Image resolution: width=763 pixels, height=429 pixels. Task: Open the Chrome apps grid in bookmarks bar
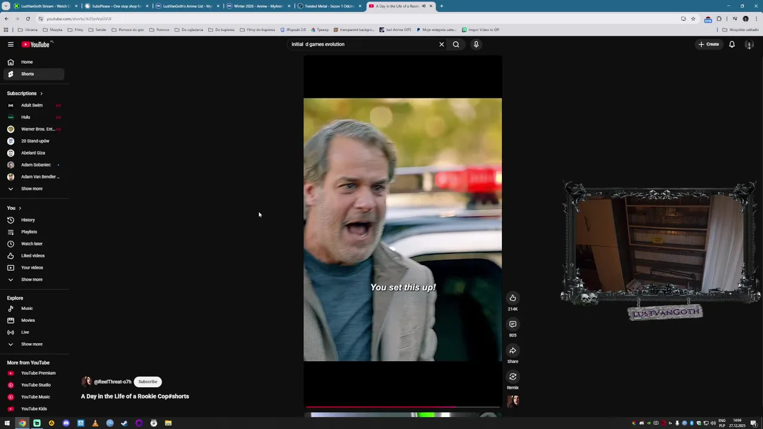click(x=6, y=30)
